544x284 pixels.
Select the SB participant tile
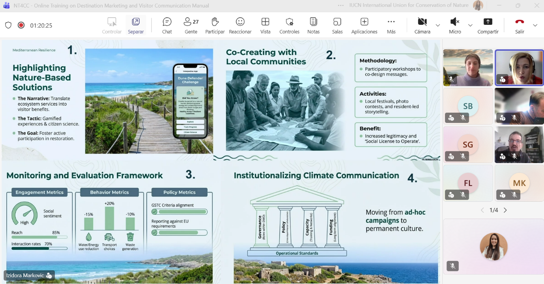tap(468, 106)
